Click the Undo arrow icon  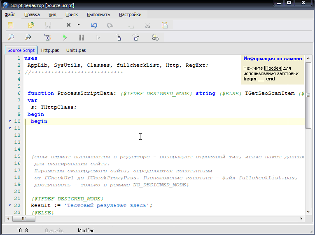(94, 25)
